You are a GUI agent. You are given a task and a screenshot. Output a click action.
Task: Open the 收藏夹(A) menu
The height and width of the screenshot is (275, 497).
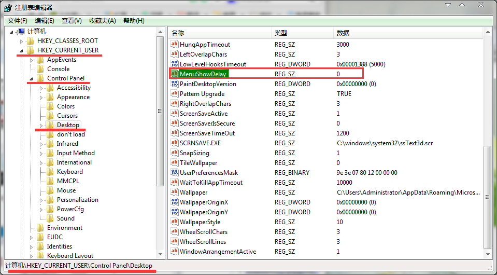point(103,21)
